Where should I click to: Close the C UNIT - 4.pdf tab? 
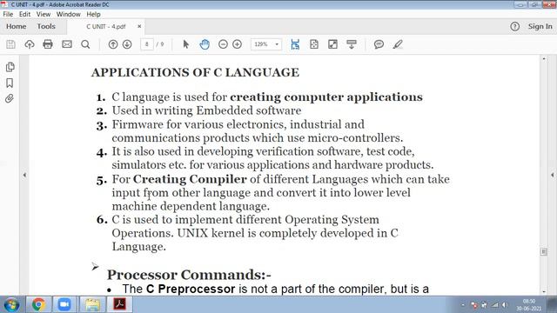[x=139, y=26]
